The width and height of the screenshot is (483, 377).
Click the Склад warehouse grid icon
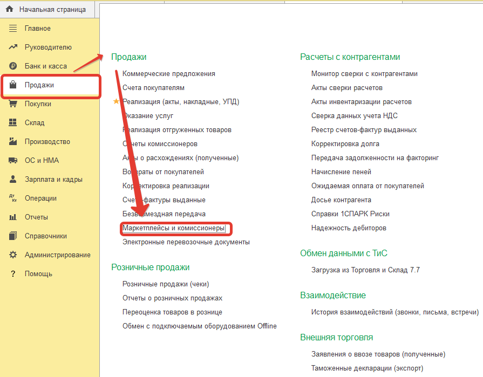13,123
